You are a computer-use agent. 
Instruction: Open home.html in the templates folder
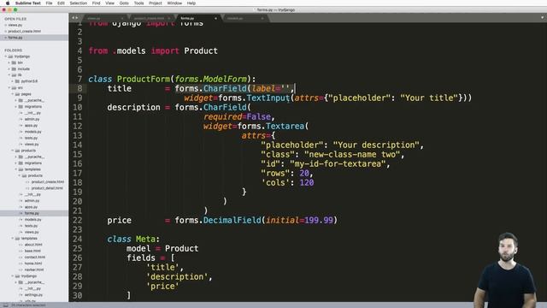33,264
